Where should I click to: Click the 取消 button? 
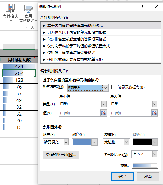pyautogui.click(x=148, y=177)
